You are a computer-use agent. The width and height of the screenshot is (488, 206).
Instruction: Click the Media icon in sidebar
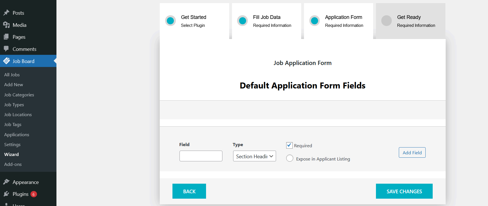(x=6, y=25)
